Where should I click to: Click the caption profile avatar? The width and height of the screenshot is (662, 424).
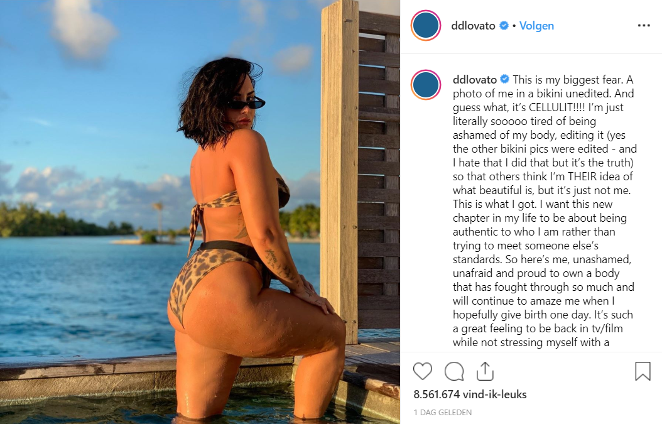click(426, 84)
